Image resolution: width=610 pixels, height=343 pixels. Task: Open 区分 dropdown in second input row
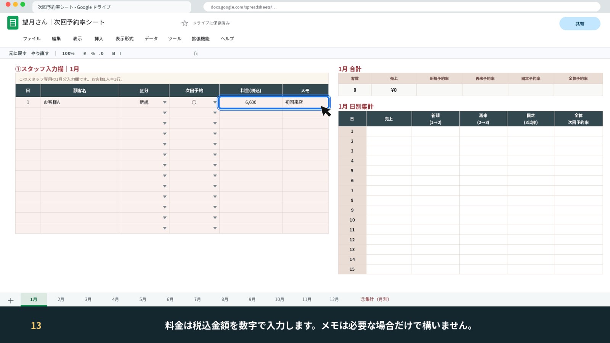point(165,113)
